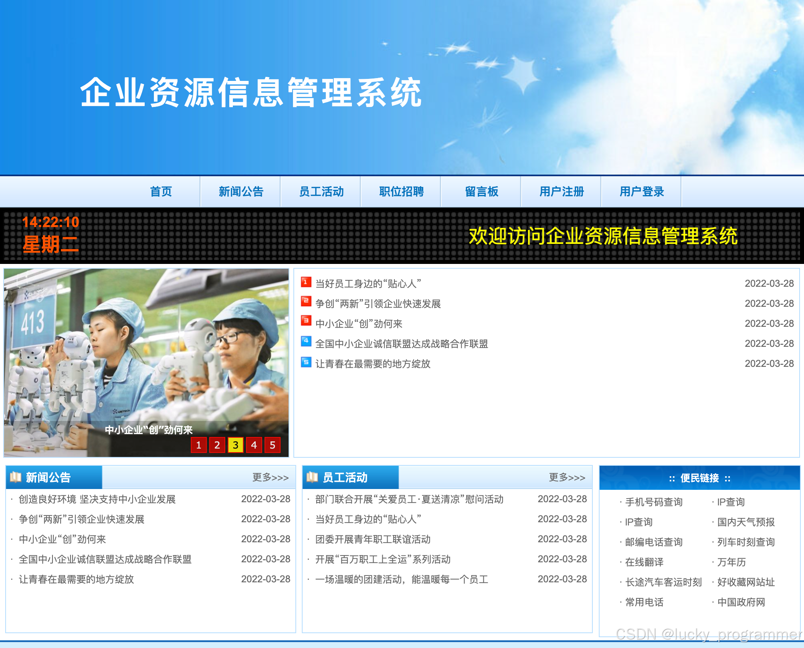Screen dimensions: 804x648
Task: Click blue number 5 news rank icon
Action: click(306, 362)
